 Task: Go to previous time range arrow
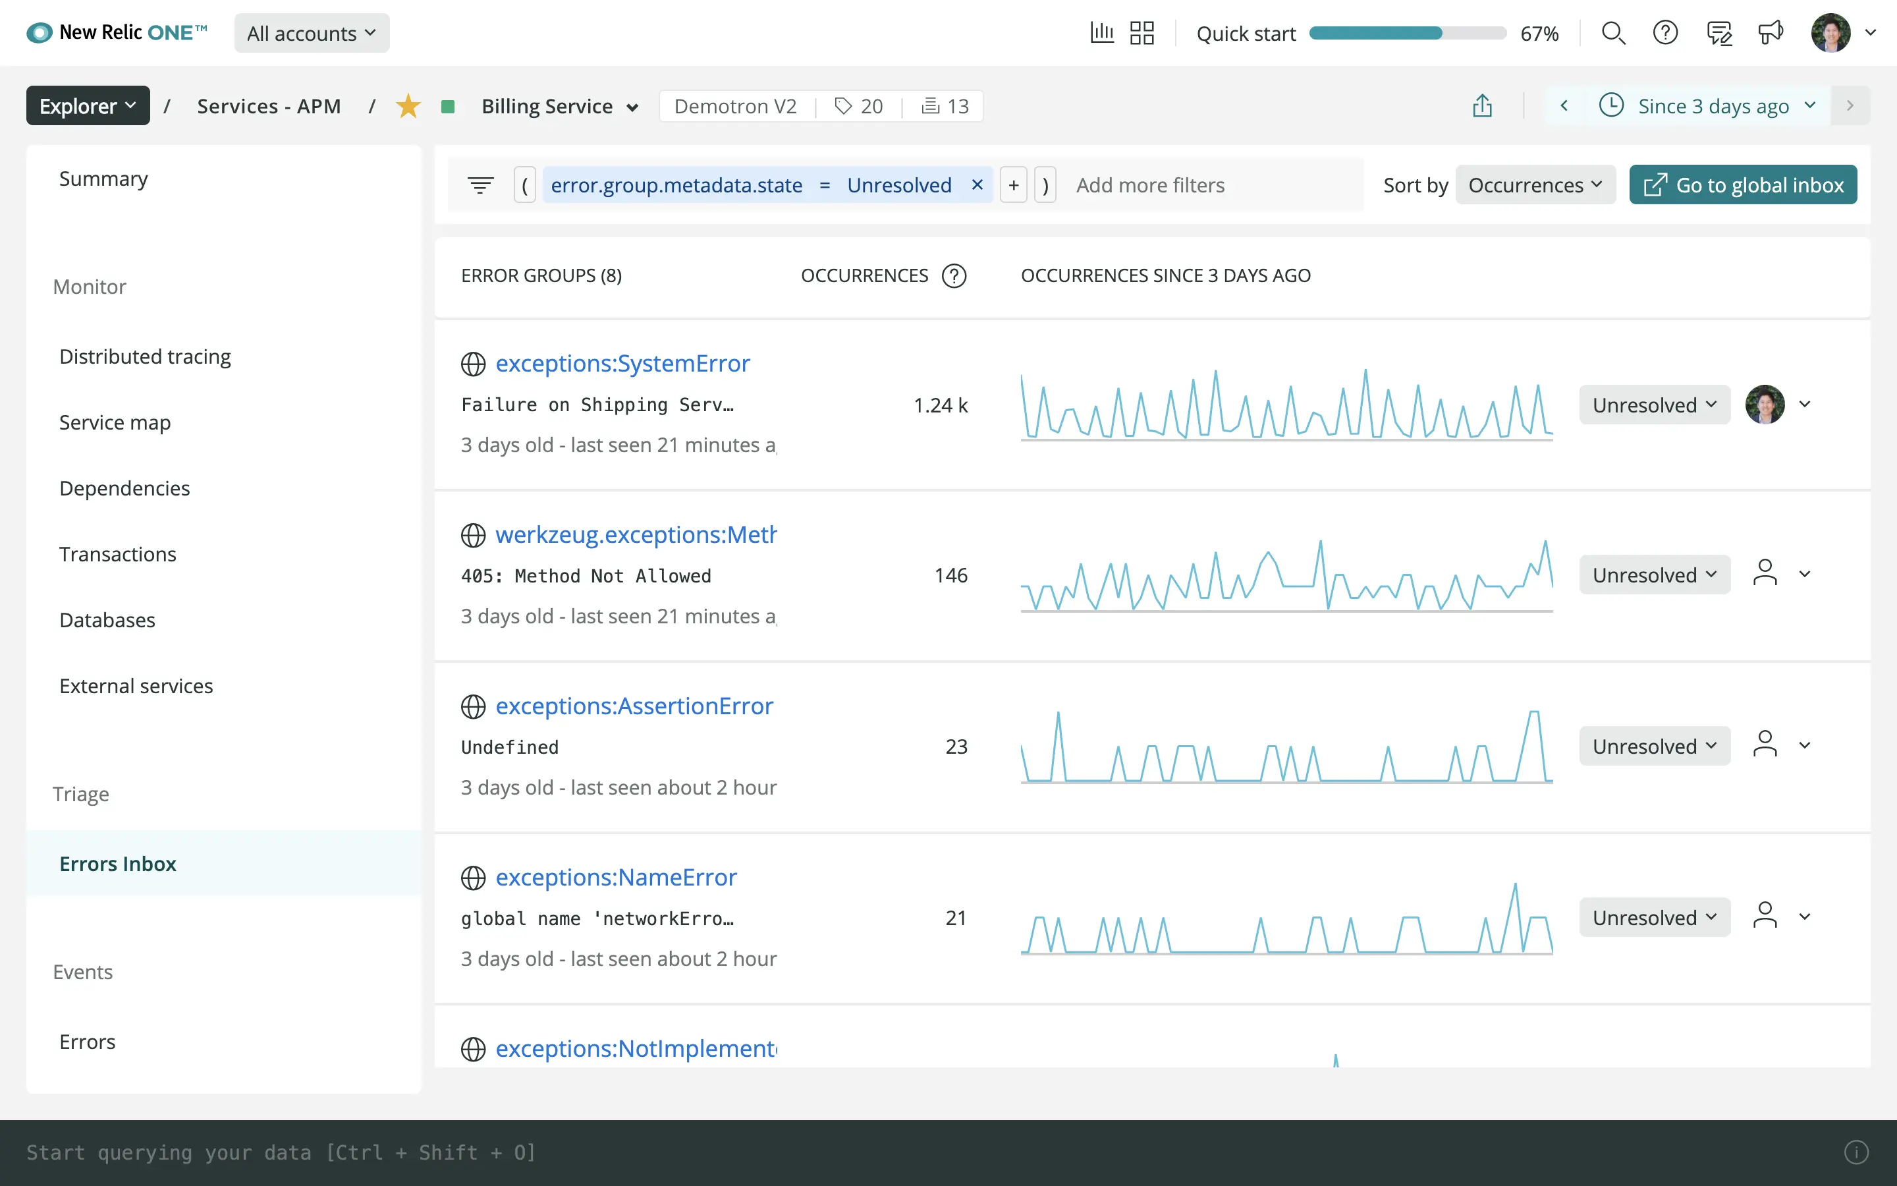[1564, 105]
